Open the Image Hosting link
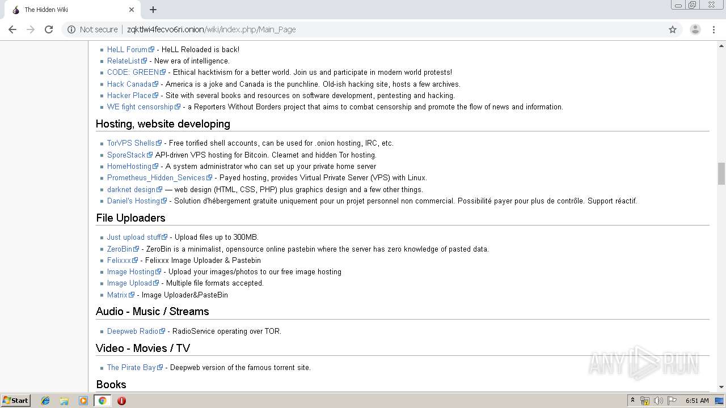The width and height of the screenshot is (726, 408). click(x=130, y=271)
